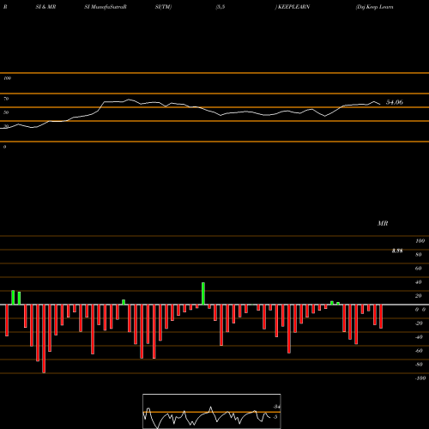The image size is (429, 429).
Task: Click the end of the RSI line
Action: tap(380, 104)
